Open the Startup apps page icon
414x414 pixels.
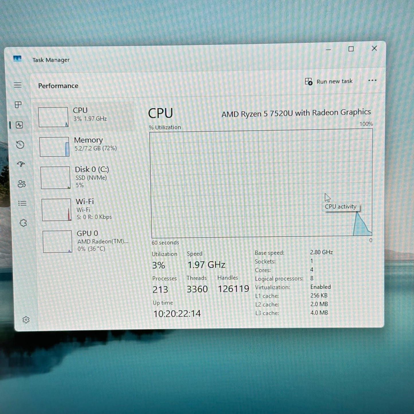tap(21, 164)
